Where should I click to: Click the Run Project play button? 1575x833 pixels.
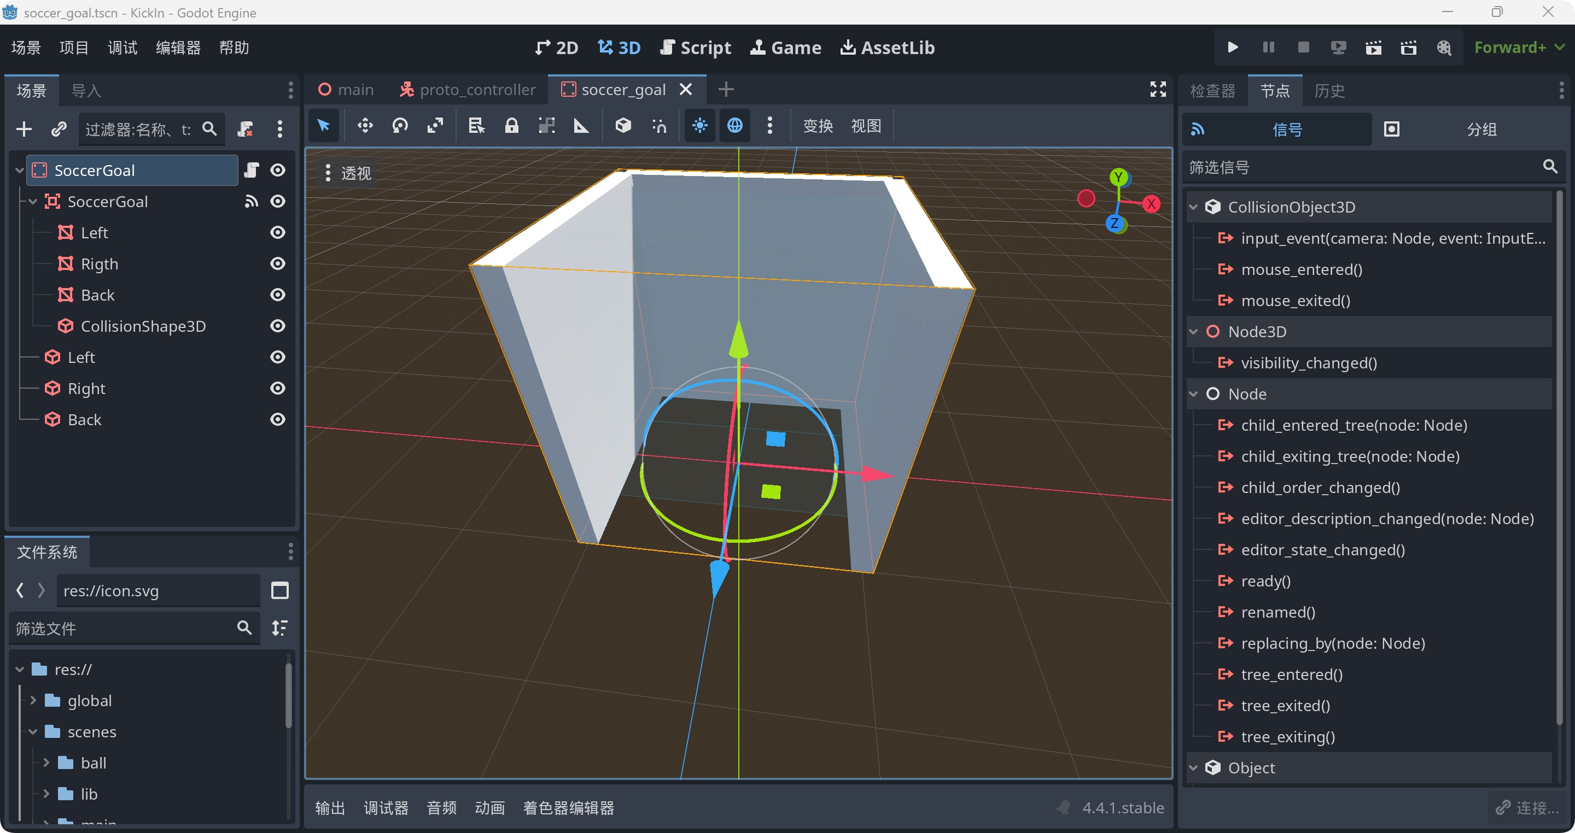(1233, 48)
